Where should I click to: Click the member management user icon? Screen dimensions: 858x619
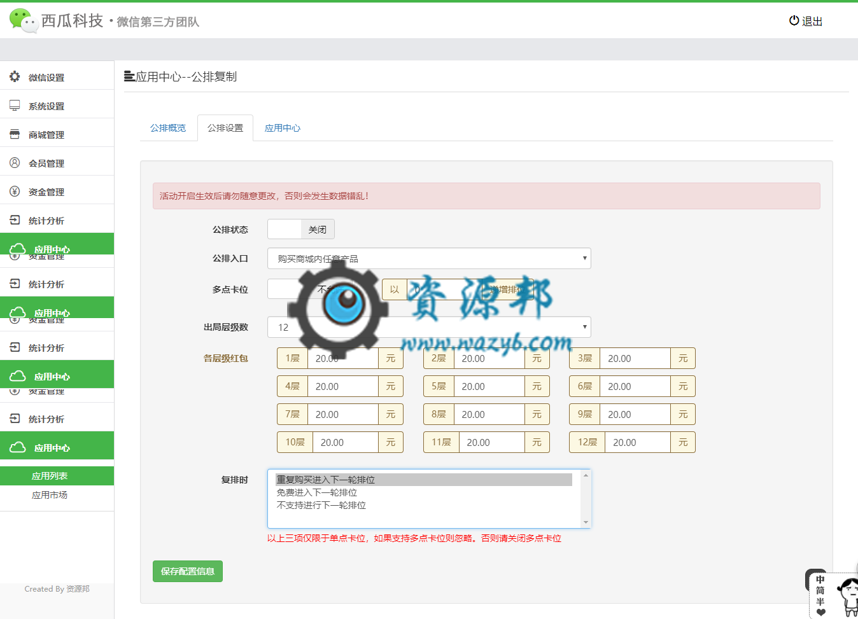coord(15,163)
